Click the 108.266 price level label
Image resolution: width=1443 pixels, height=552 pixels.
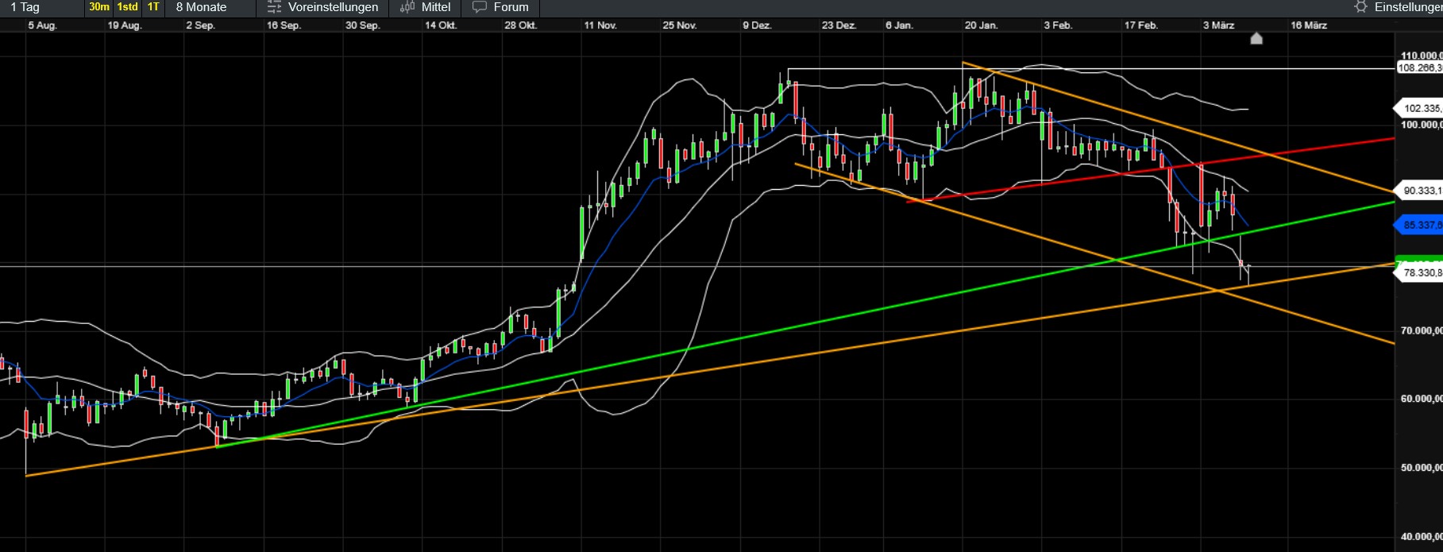[x=1419, y=68]
